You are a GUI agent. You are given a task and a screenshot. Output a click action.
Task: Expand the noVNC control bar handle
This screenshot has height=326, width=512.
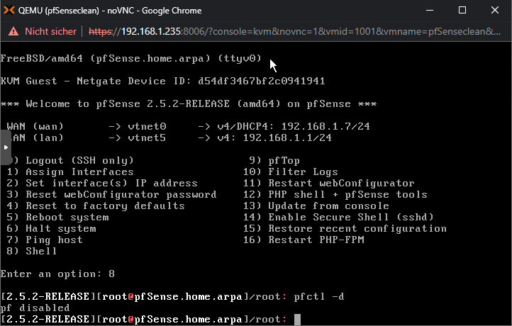tap(6, 147)
